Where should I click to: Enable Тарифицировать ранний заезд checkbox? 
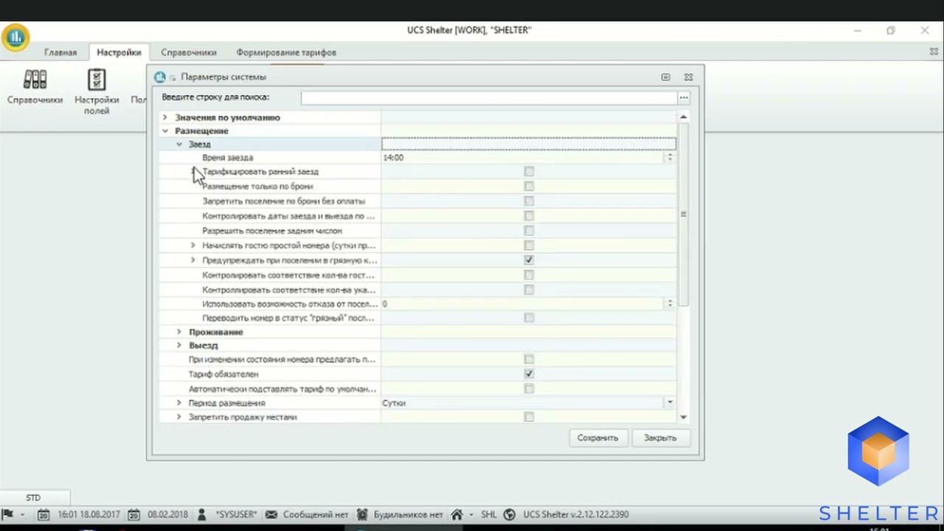[529, 171]
